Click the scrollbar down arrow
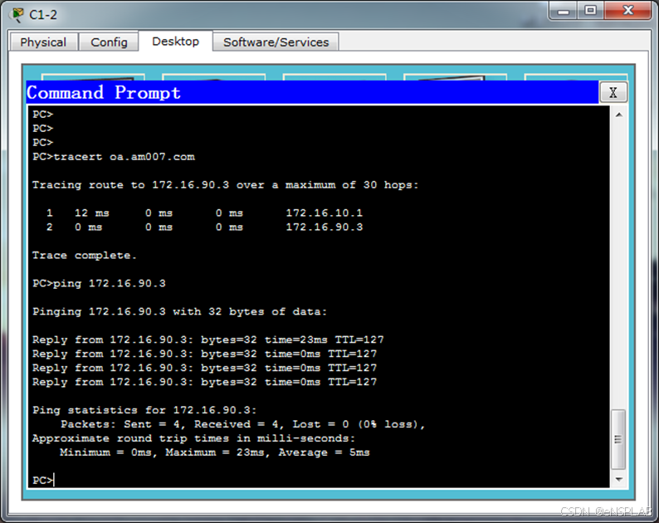Image resolution: width=659 pixels, height=523 pixels. [618, 479]
